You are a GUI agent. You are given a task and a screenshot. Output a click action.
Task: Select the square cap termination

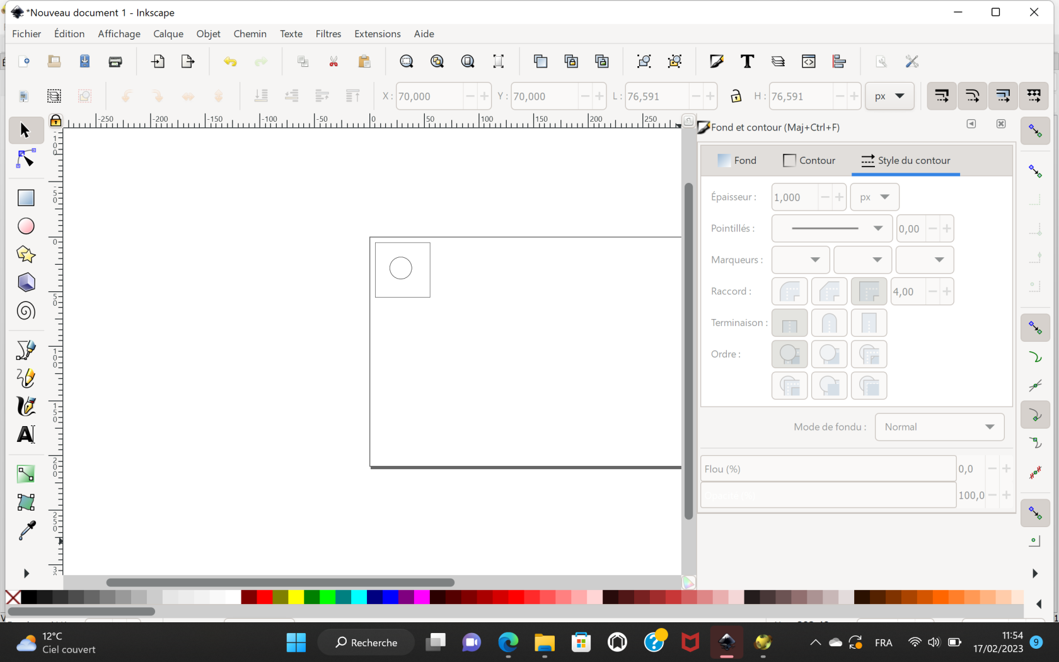869,323
